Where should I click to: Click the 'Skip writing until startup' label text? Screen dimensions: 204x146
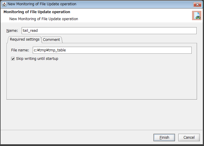pos(37,59)
